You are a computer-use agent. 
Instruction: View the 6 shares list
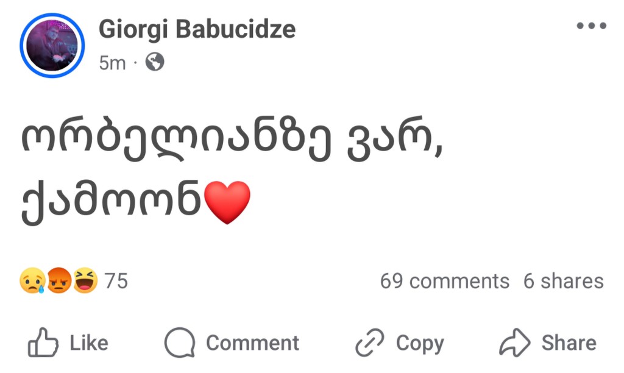563,282
